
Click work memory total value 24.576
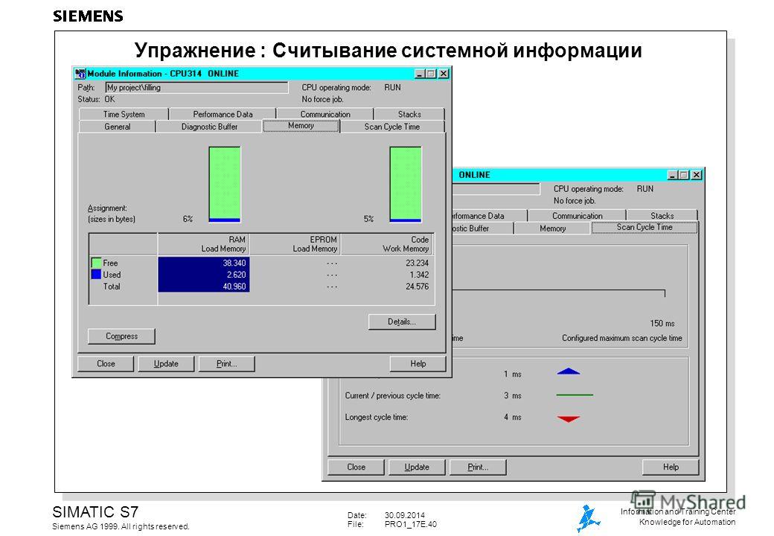(x=417, y=287)
